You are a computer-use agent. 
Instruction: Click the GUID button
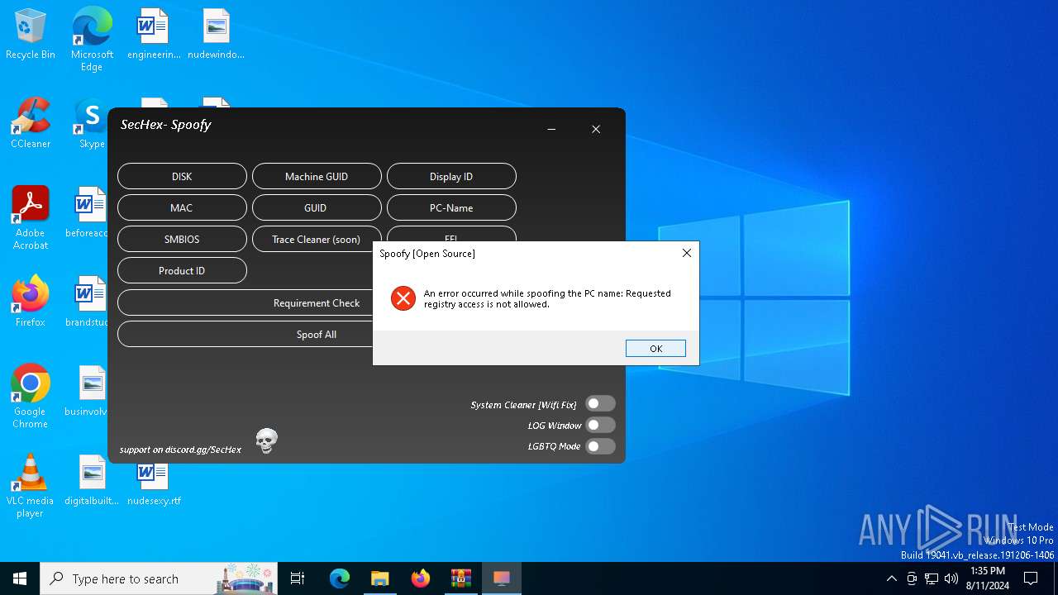tap(317, 207)
